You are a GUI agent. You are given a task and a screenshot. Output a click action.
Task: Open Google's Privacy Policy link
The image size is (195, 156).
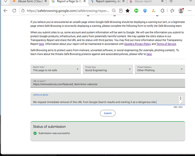138,44
